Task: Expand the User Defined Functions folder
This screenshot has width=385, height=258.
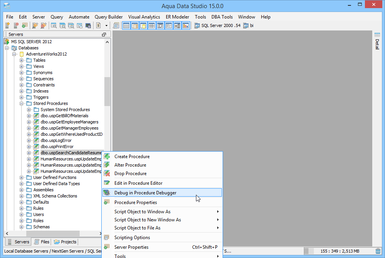Action: click(22, 178)
